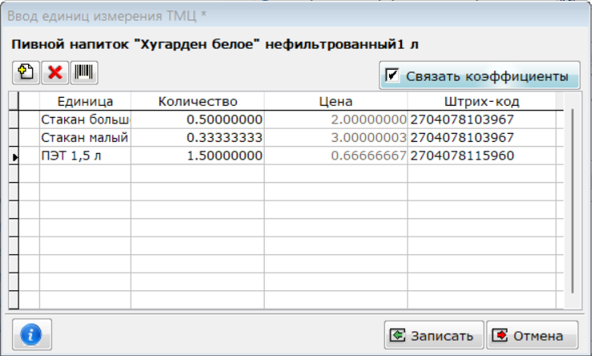Click price cell 2.00000000
Image resolution: width=592 pixels, height=356 pixels.
click(x=336, y=119)
